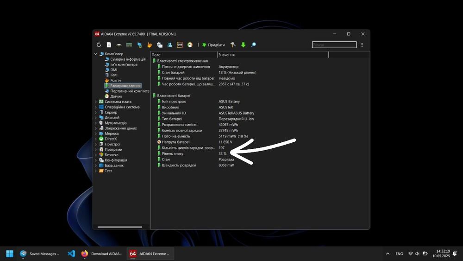The image size is (463, 261).
Task: Click the AIDA64 Extreme taskbar button
Action: tap(150, 254)
